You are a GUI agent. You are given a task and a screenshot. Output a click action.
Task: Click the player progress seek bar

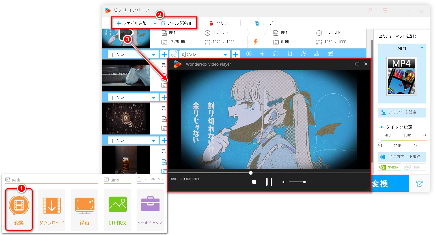pyautogui.click(x=269, y=173)
